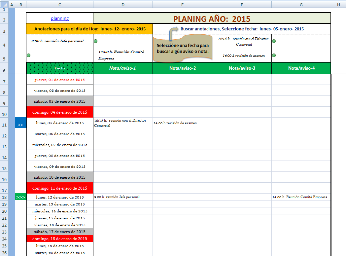Select column C header

coord(60,5)
